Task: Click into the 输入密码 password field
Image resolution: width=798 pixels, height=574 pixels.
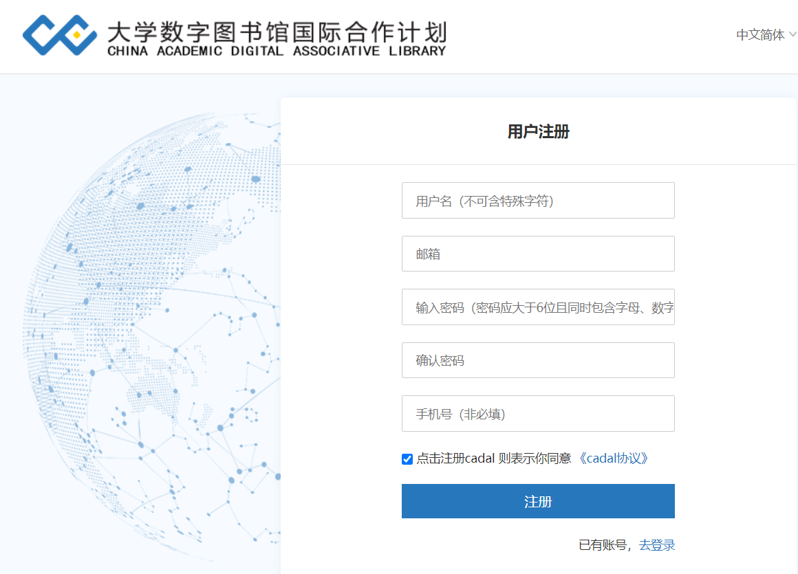Action: (538, 307)
